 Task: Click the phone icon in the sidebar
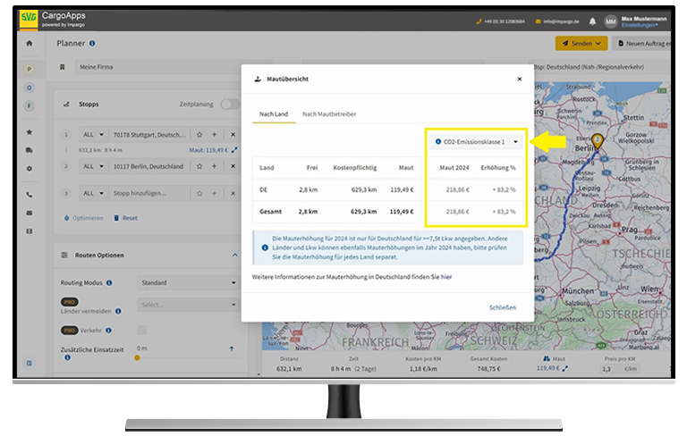[30, 194]
